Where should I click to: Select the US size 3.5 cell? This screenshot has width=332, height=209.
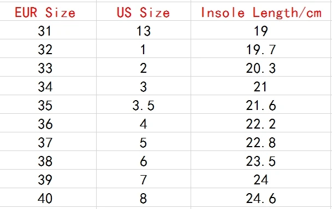pyautogui.click(x=144, y=104)
